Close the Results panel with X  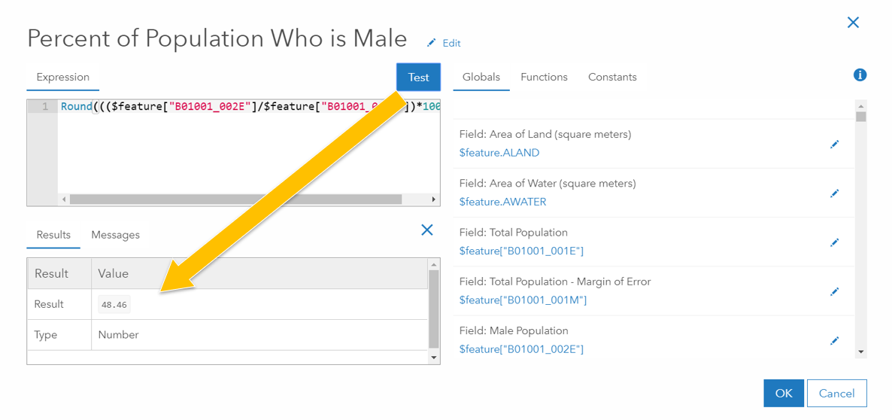tap(426, 230)
